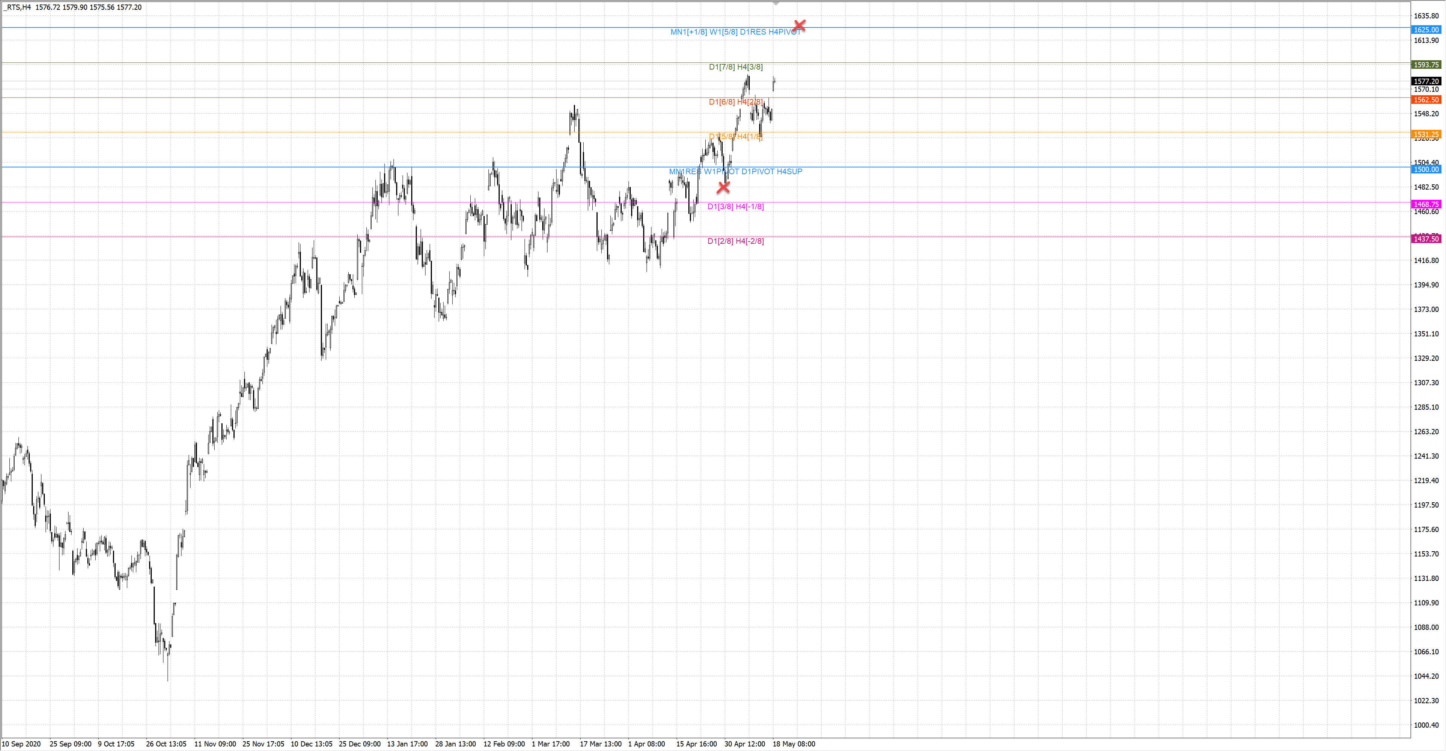Select the D1[3/8] H4[-1/8] level label
Screen dimensions: 1446x751
tap(735, 207)
